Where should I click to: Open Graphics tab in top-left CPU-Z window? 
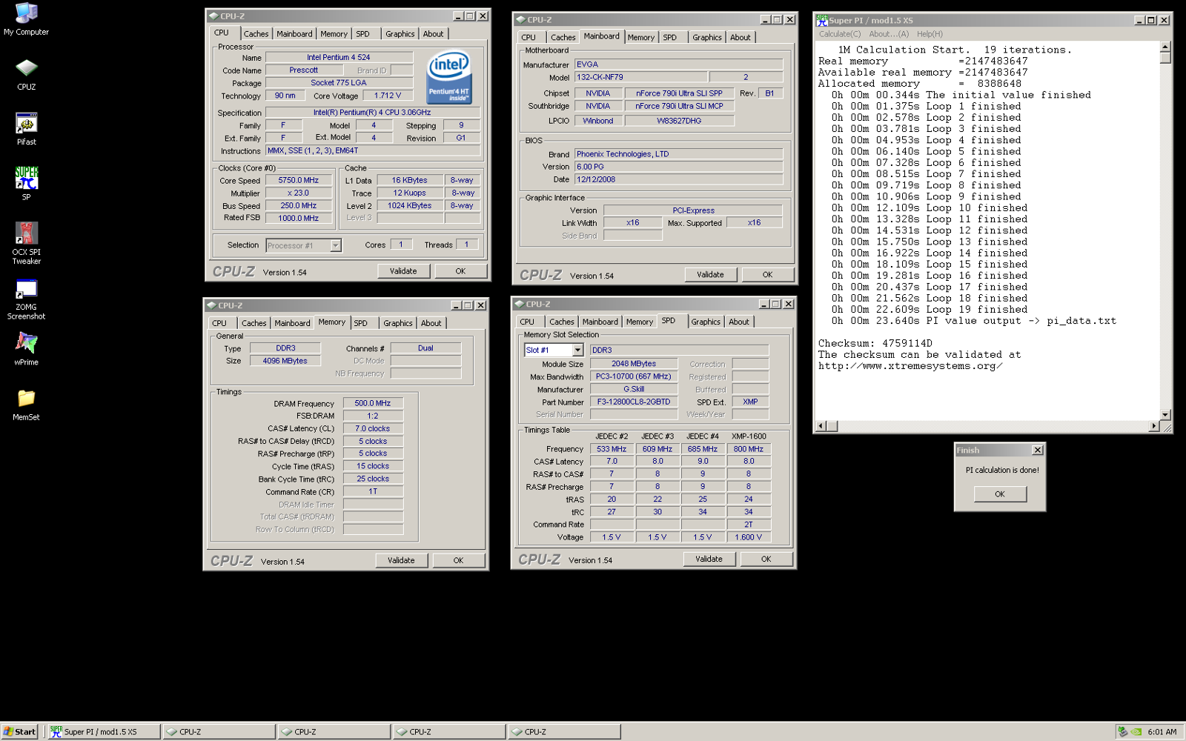(400, 34)
